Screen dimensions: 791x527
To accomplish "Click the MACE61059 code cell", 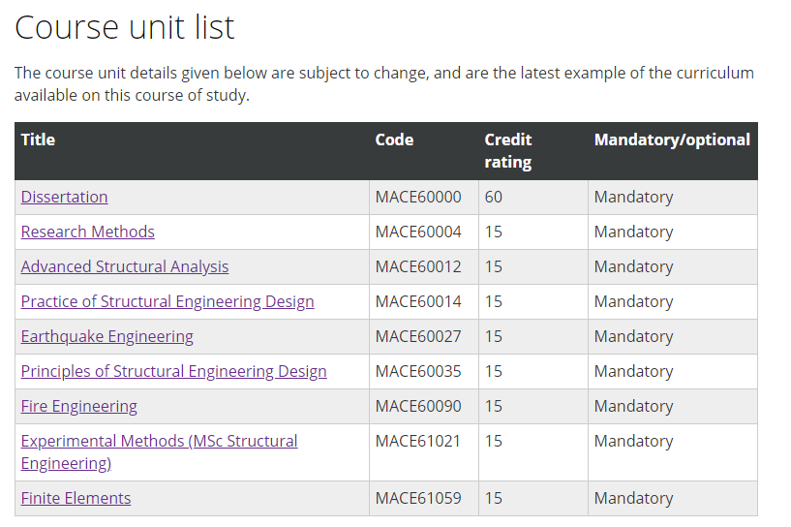I will pos(418,498).
